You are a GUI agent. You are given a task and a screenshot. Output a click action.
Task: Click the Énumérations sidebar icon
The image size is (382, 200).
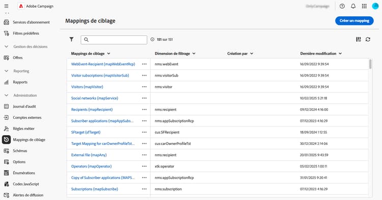(6, 173)
